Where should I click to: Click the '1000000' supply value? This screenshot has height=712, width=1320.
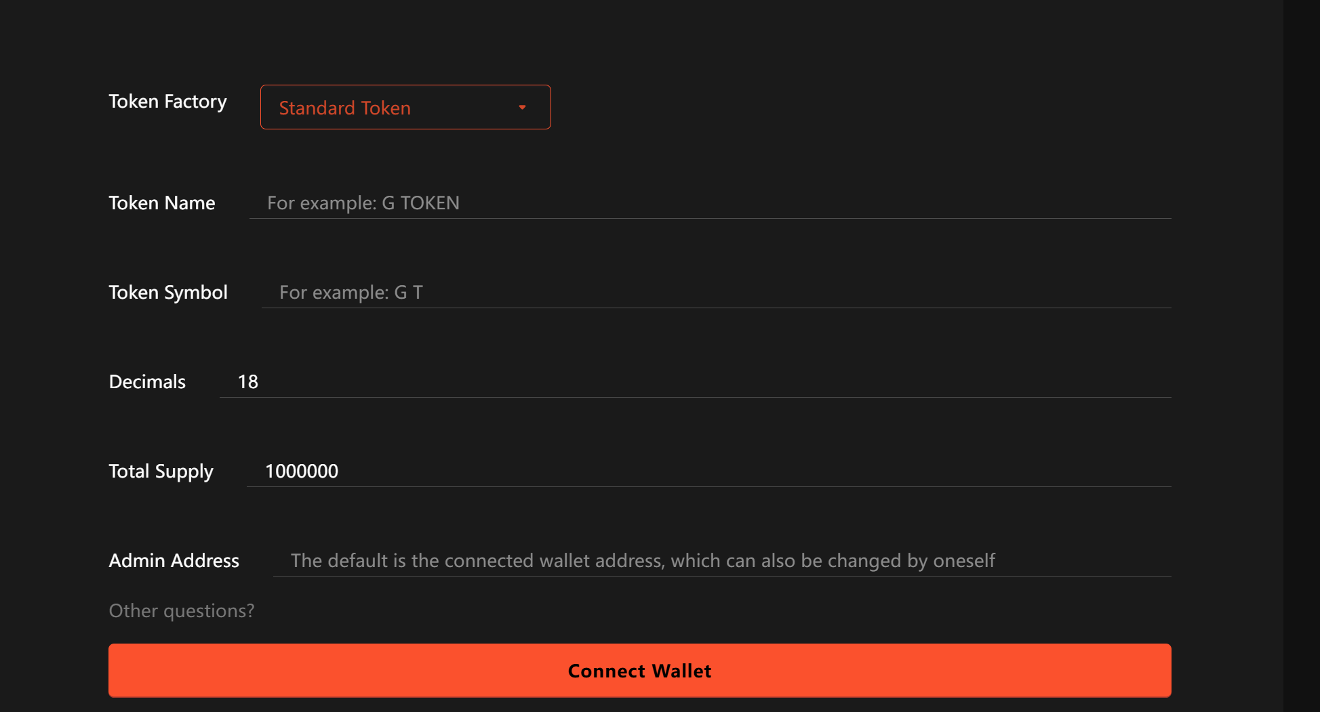coord(301,471)
